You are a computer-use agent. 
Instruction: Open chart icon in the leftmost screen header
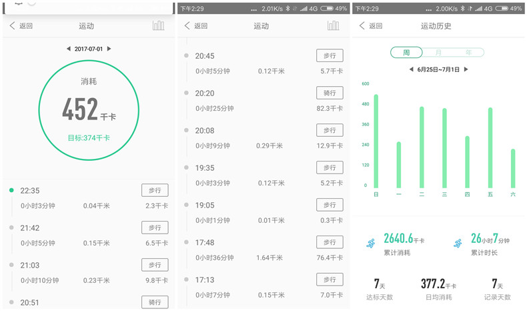click(x=158, y=26)
